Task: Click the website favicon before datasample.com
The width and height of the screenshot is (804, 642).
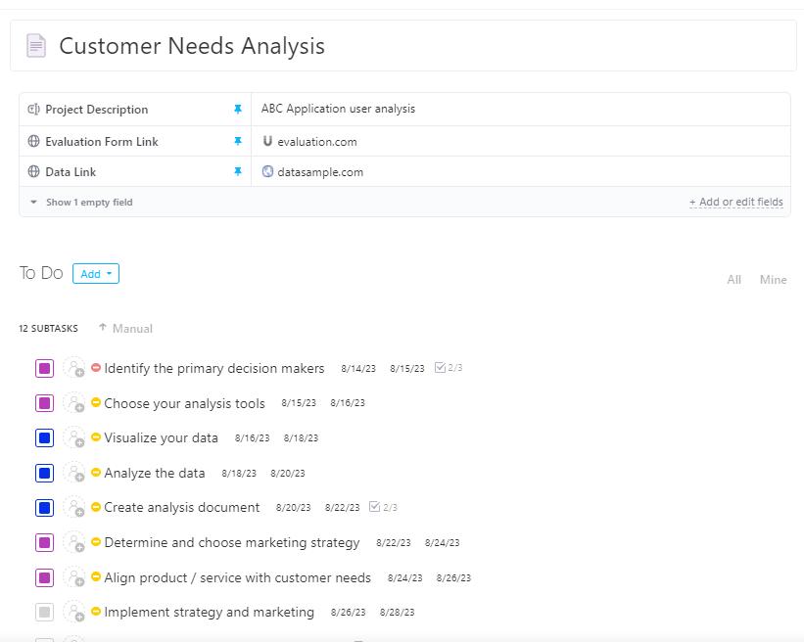Action: coord(266,171)
